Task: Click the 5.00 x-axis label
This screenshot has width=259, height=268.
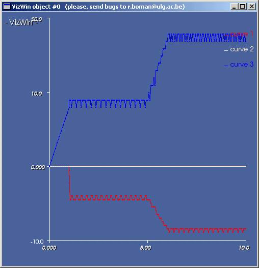Action: tap(145, 248)
